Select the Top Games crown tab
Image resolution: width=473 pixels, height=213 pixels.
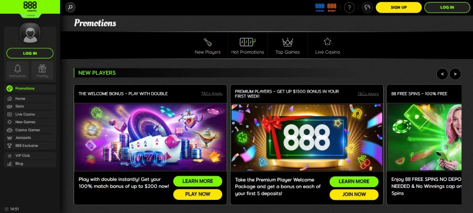(287, 46)
